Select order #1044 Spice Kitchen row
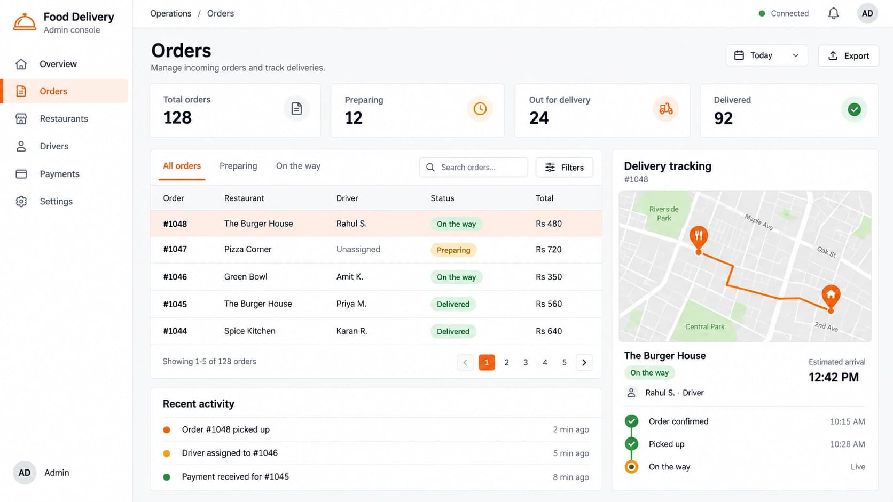The height and width of the screenshot is (502, 893). tap(376, 331)
